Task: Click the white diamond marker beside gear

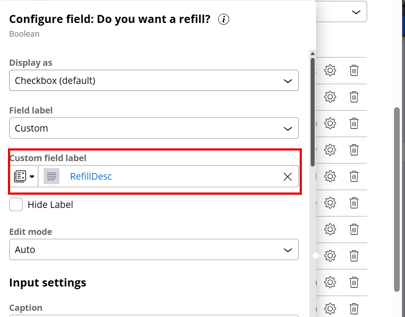Action: [316, 256]
